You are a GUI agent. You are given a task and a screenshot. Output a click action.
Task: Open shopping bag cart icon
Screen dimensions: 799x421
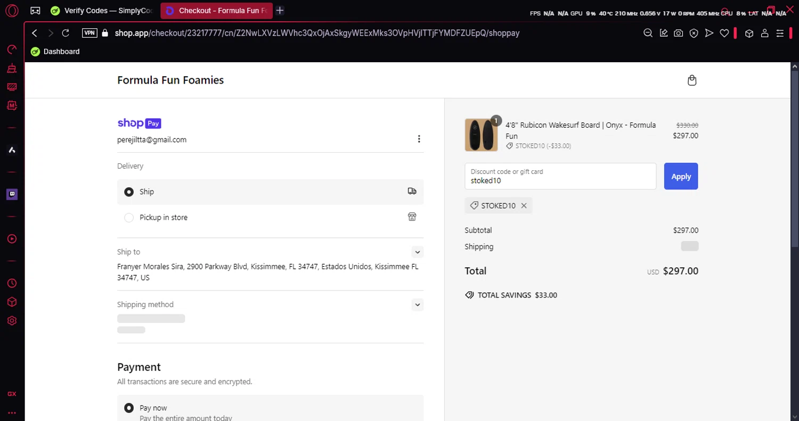[692, 80]
